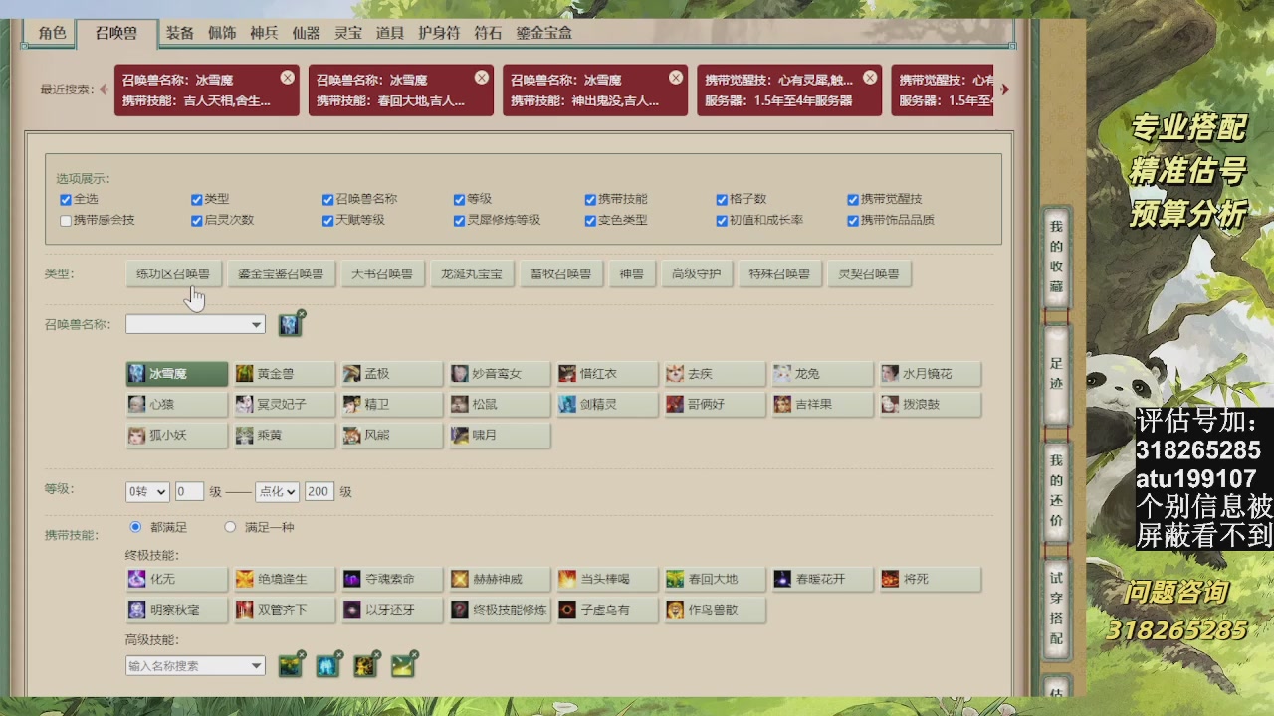Toggle the 灵犀修炼等级 checkbox
The image size is (1274, 716).
click(460, 221)
